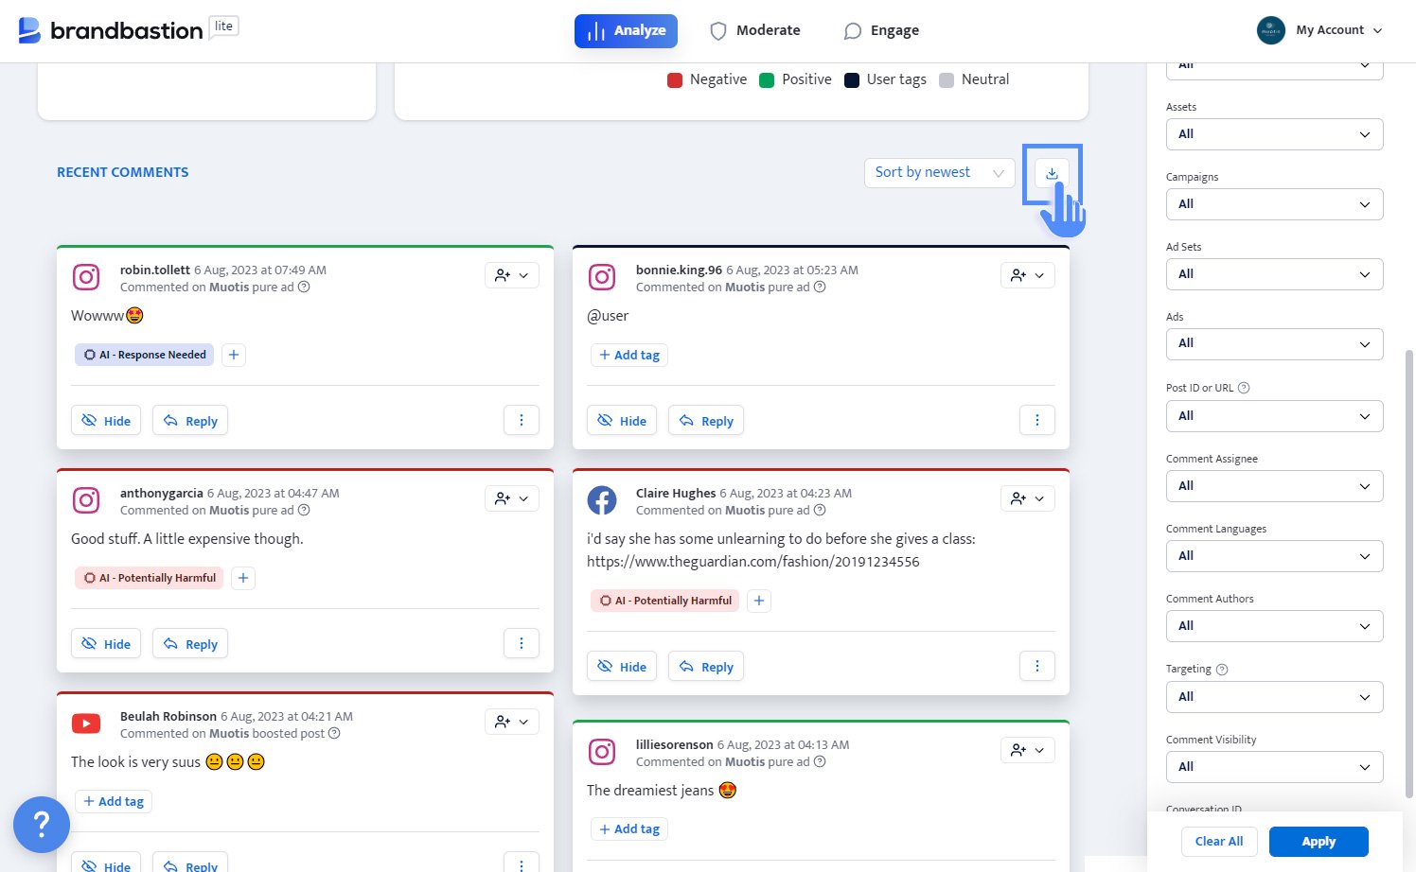This screenshot has height=872, width=1416.
Task: Click the Facebook icon on Claire Hughes' comment
Action: pos(602,499)
